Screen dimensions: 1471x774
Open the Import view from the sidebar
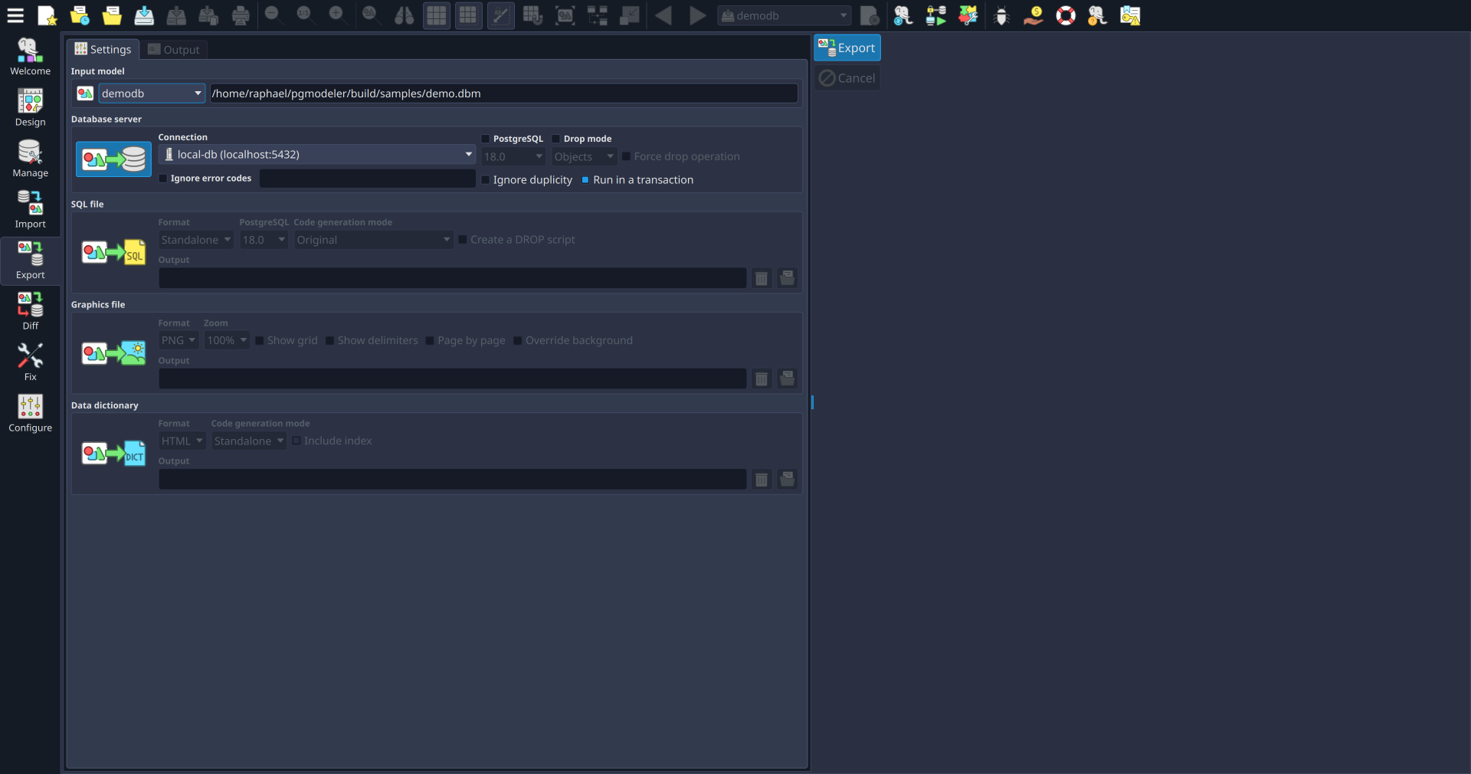click(x=30, y=209)
